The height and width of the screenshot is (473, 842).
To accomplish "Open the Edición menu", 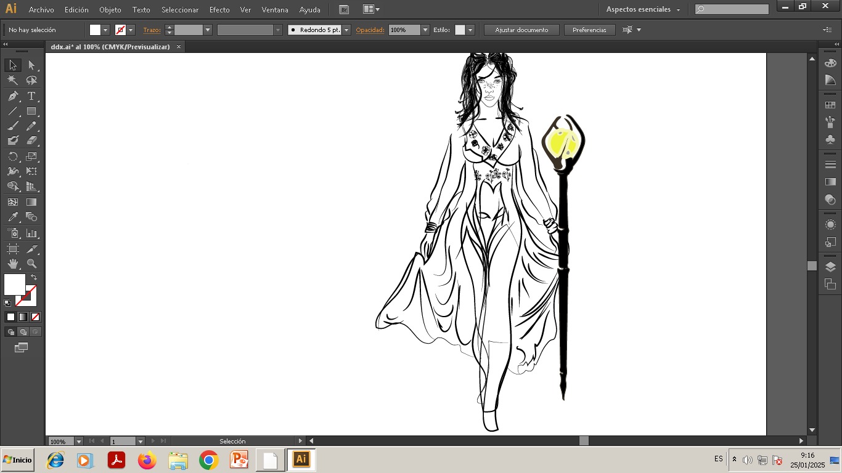I will (x=76, y=10).
